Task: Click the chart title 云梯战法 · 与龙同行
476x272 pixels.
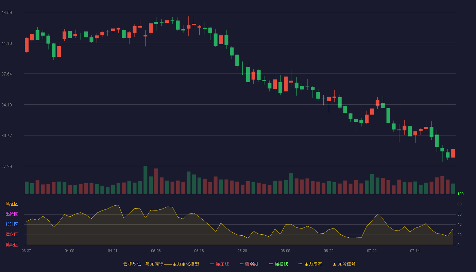Action: 143,264
